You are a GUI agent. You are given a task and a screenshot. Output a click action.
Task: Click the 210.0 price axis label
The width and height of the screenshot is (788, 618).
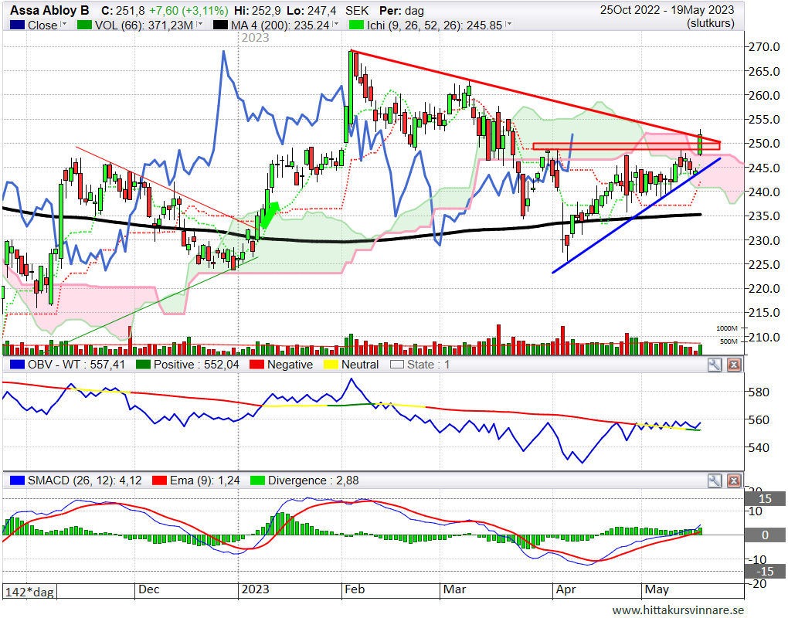[x=764, y=337]
